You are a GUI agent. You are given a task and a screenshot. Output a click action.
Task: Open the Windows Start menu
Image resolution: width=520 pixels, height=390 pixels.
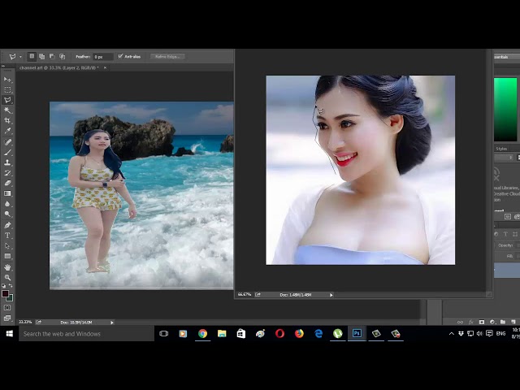[9, 334]
